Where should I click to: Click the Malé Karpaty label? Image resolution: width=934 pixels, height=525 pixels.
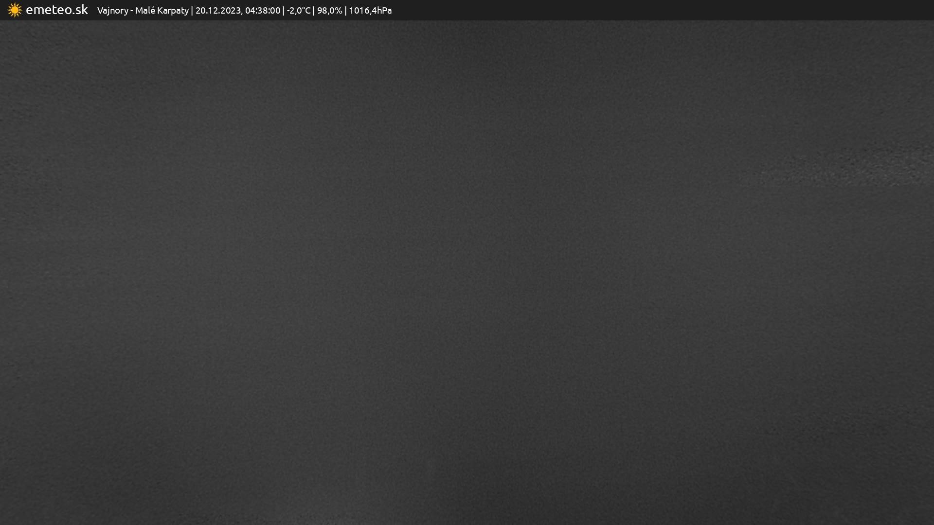pyautogui.click(x=162, y=11)
